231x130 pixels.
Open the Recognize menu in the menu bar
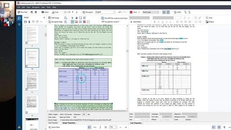point(36,7)
